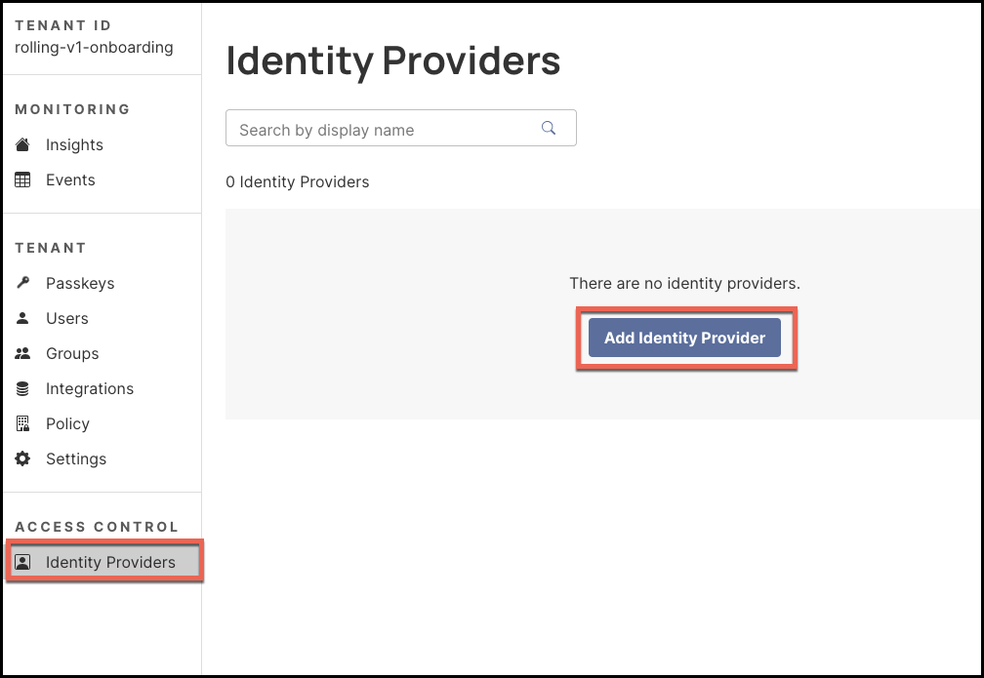Click the magnifying glass search icon
The width and height of the screenshot is (984, 678).
pyautogui.click(x=549, y=128)
